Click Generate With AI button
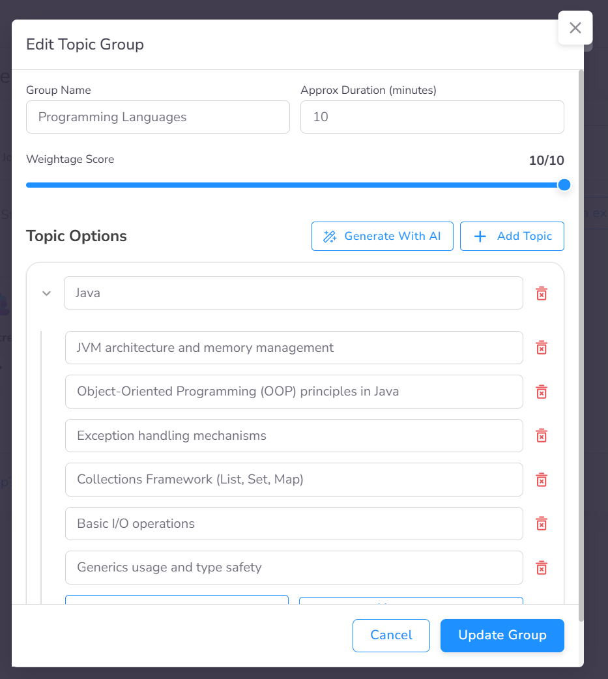Screen dimensions: 608x679 click(x=382, y=236)
